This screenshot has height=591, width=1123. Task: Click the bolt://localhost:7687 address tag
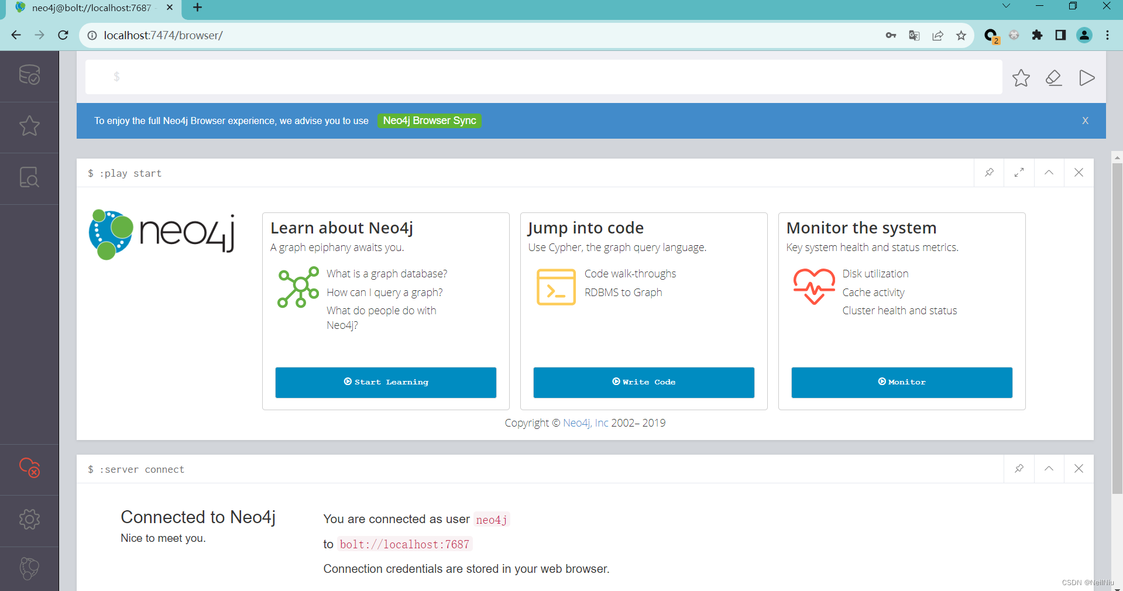click(x=405, y=545)
